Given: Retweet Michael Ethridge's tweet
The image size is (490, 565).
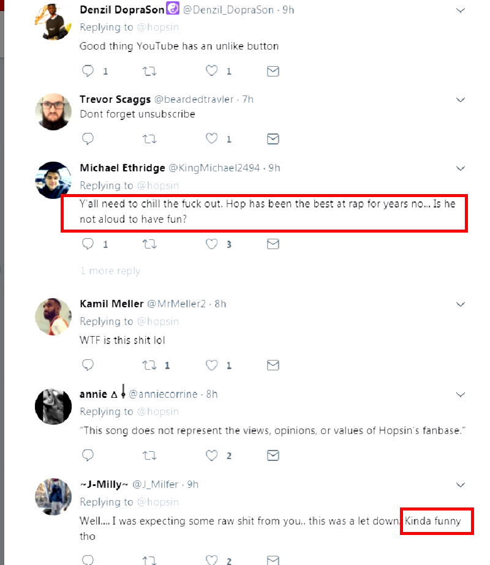Looking at the screenshot, I should [149, 244].
